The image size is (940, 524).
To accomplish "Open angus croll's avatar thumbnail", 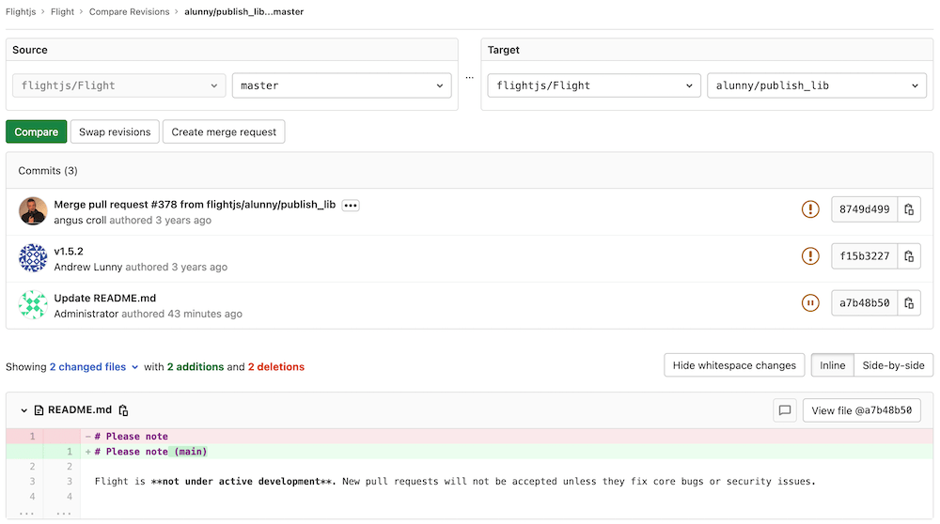I will point(33,211).
